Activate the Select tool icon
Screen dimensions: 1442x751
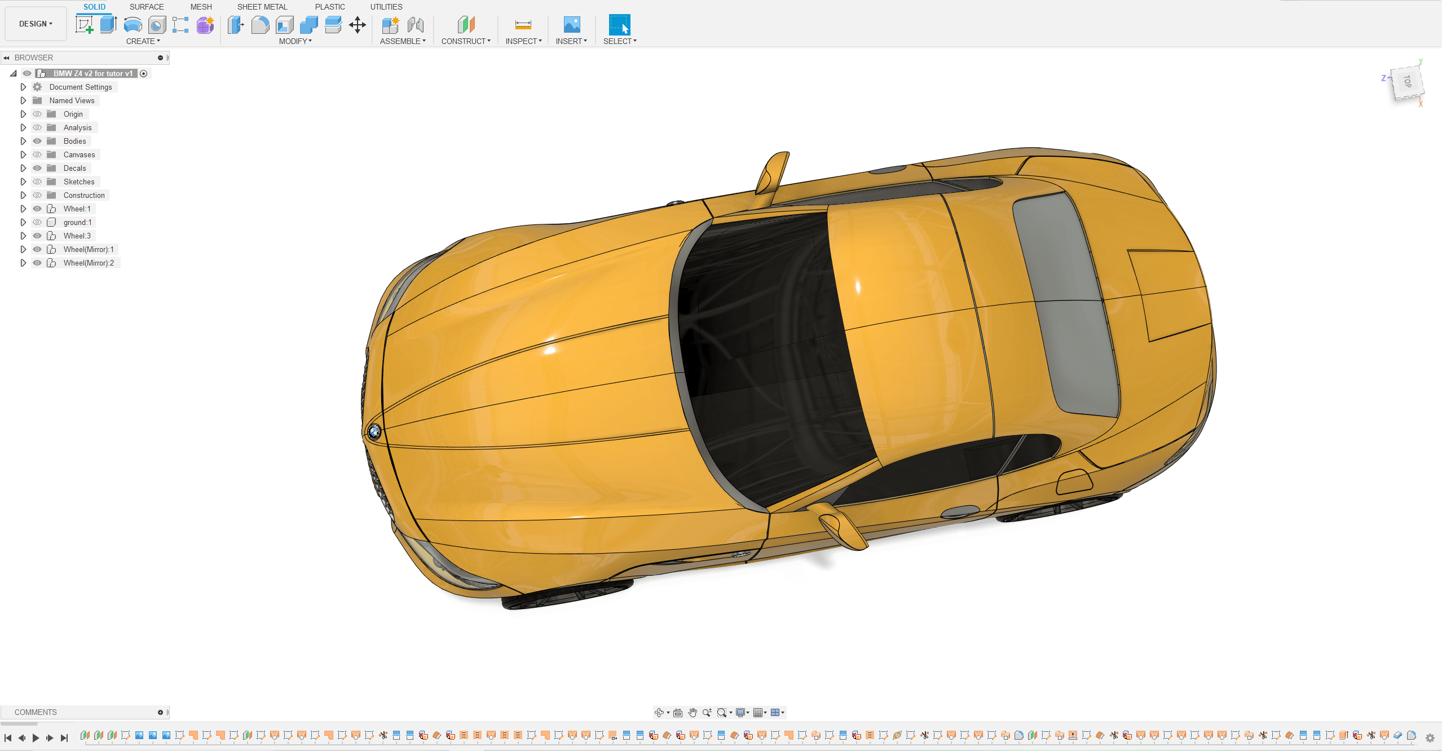(619, 25)
